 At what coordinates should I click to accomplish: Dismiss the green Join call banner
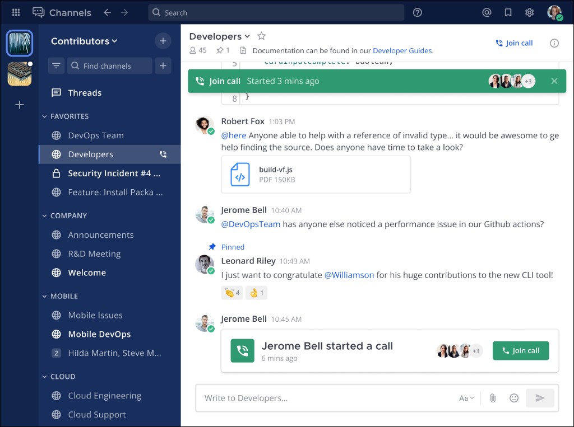tap(554, 81)
